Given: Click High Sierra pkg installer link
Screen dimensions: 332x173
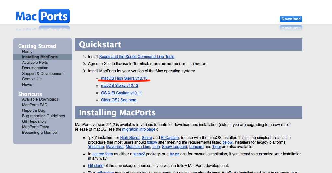Looking at the screenshot, I should tap(130, 138).
